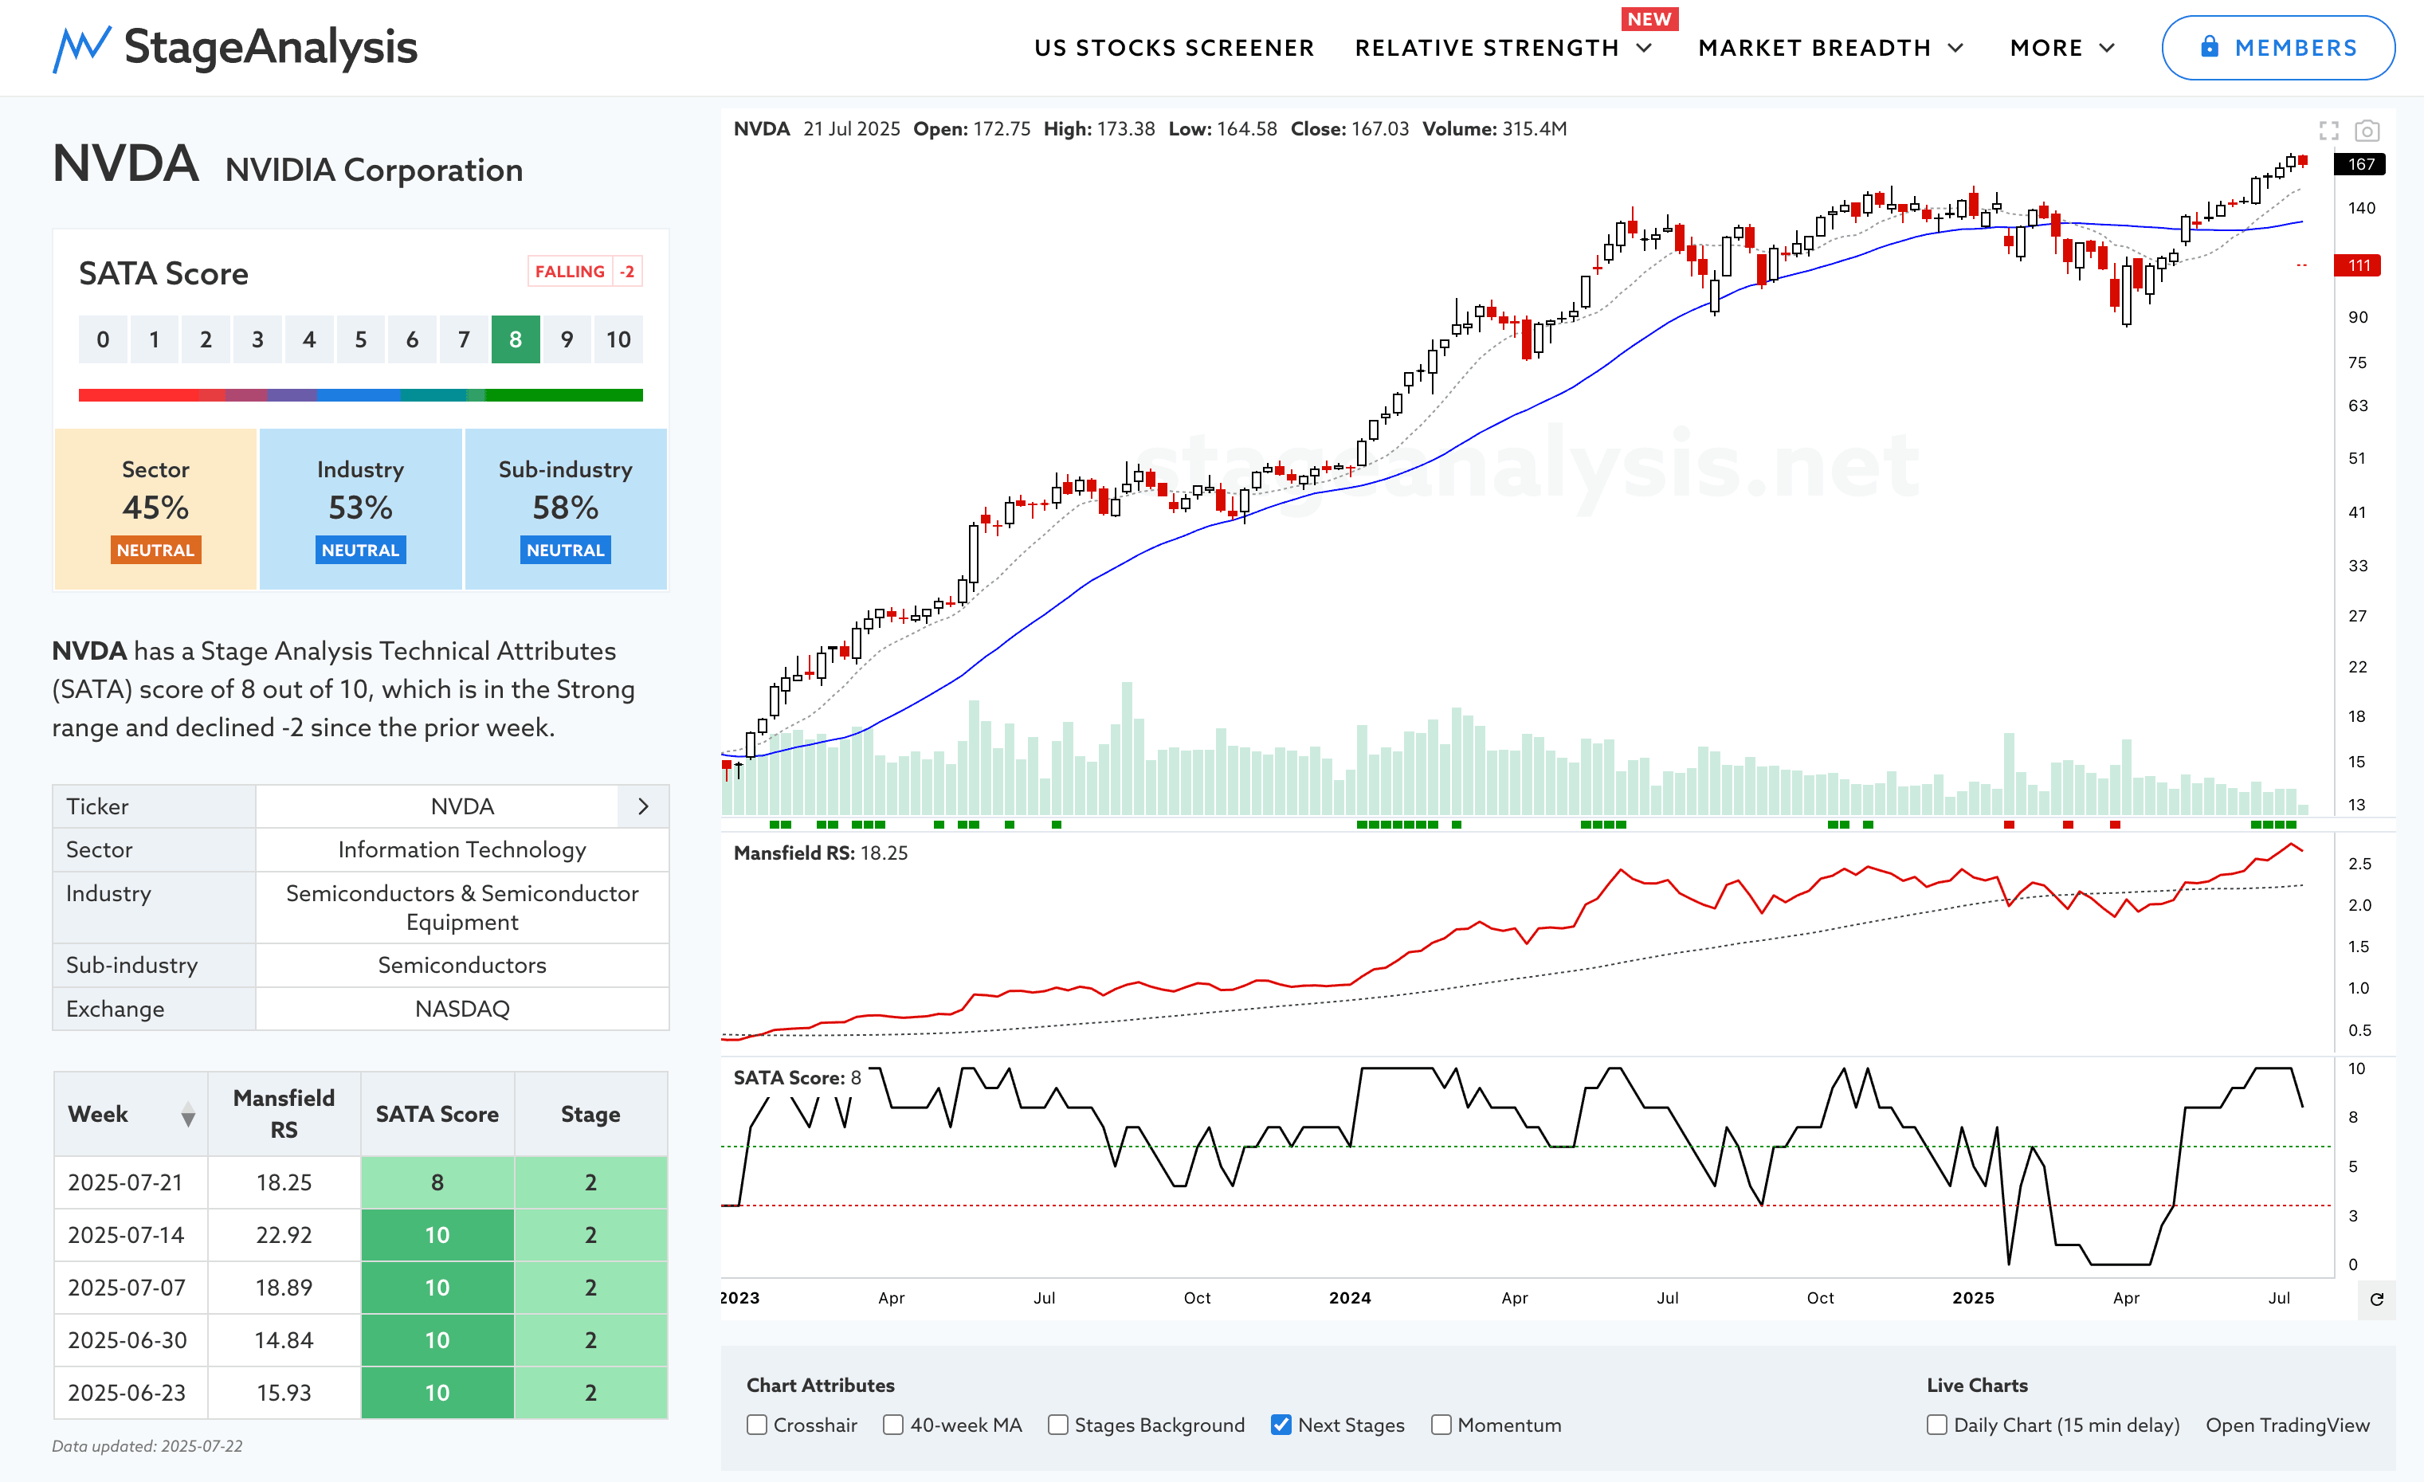
Task: Click SATA score 10 for 2025-06-30
Action: pos(437,1340)
